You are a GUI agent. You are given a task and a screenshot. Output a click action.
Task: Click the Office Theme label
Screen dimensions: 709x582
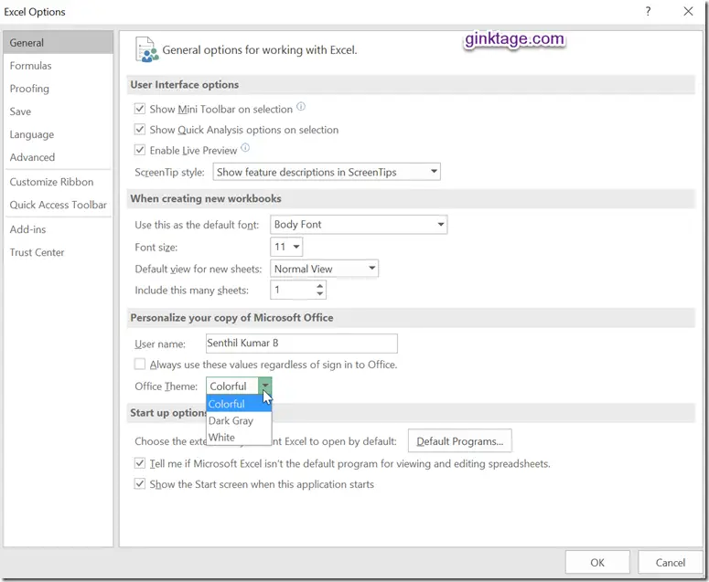166,386
